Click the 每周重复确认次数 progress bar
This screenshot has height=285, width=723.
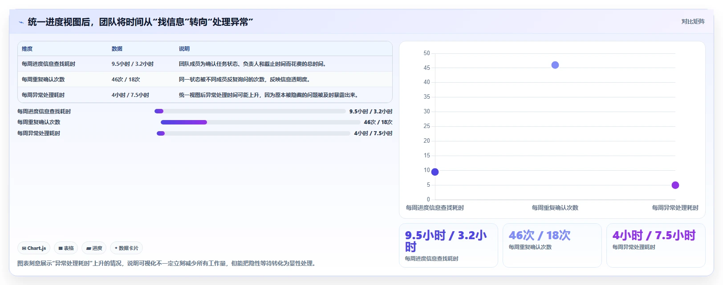pyautogui.click(x=260, y=122)
